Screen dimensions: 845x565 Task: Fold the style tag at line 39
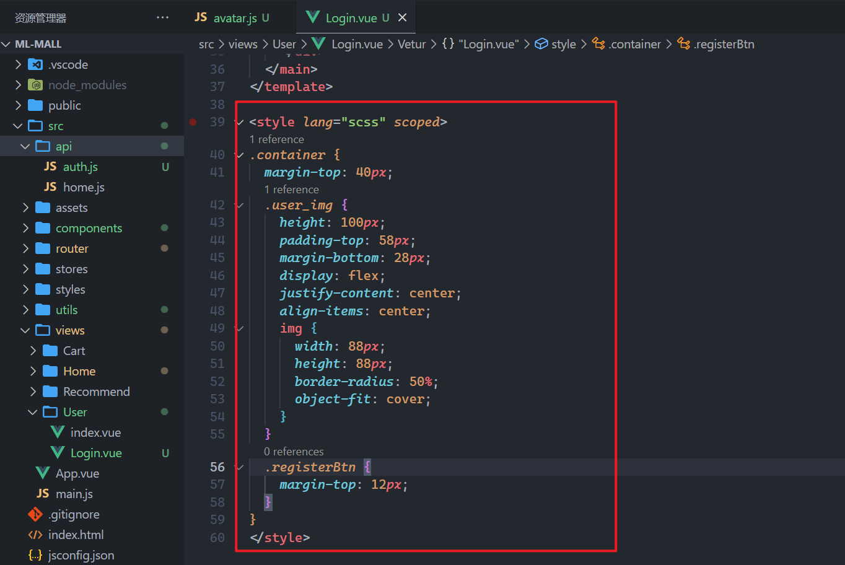[240, 122]
